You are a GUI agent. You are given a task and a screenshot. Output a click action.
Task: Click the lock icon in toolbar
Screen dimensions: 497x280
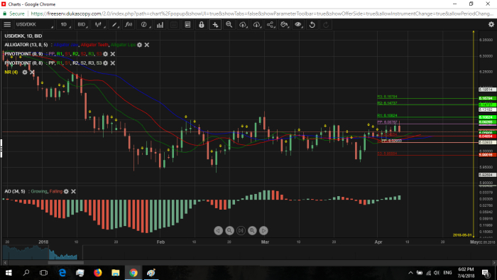[x=201, y=24]
